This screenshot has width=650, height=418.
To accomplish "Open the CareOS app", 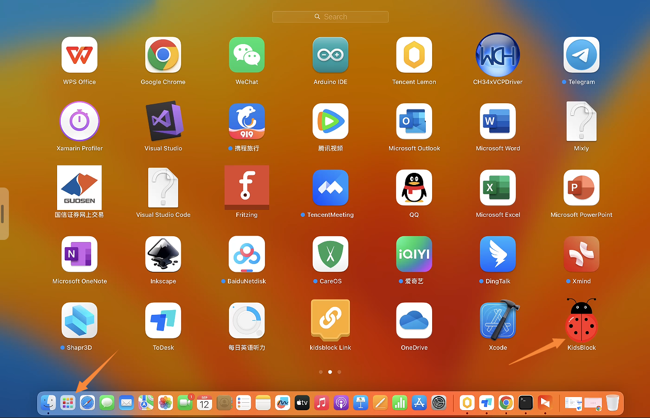I will [x=330, y=254].
